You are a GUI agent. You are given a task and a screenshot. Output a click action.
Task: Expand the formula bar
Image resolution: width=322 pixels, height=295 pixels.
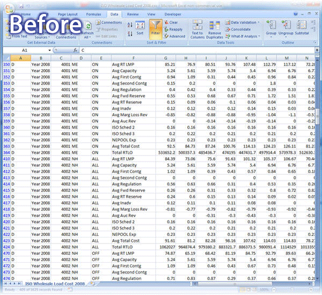coord(317,50)
